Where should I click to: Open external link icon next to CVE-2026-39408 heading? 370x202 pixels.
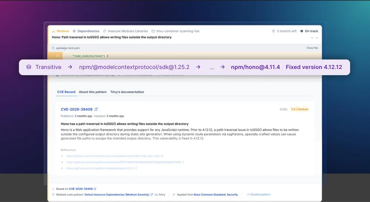click(96, 109)
